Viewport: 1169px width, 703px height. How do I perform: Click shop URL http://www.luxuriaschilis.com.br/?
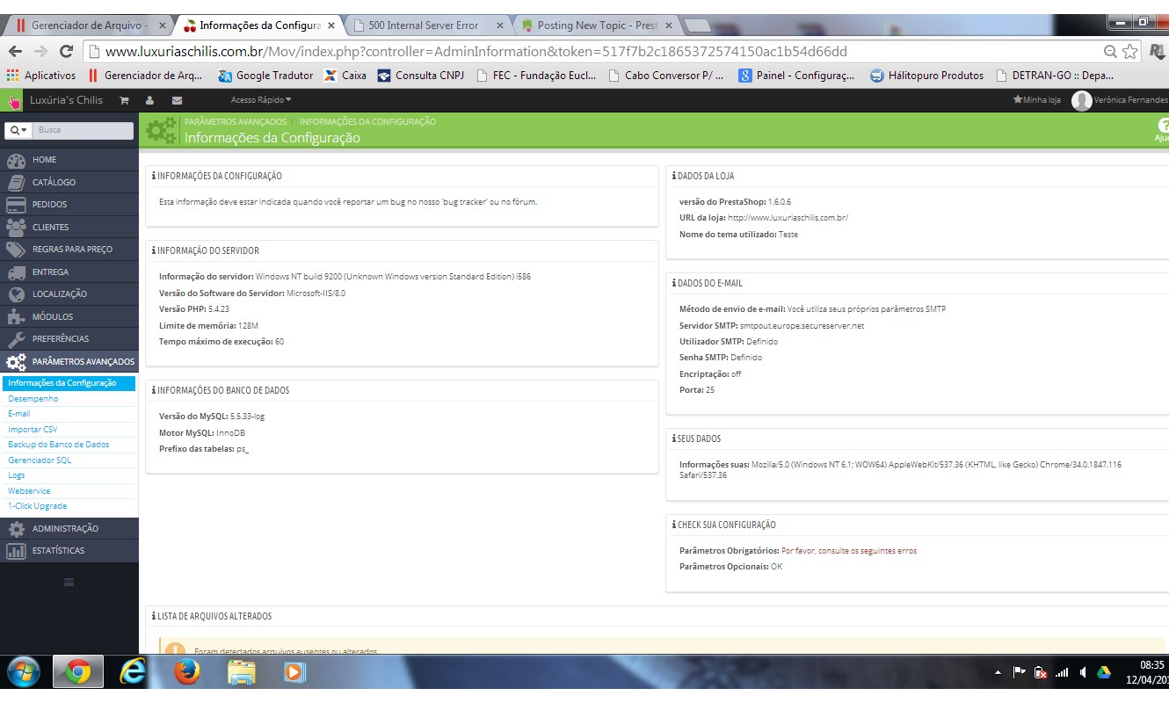pos(788,218)
